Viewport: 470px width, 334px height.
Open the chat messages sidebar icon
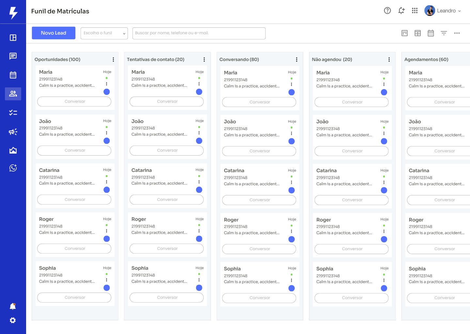[x=13, y=56]
